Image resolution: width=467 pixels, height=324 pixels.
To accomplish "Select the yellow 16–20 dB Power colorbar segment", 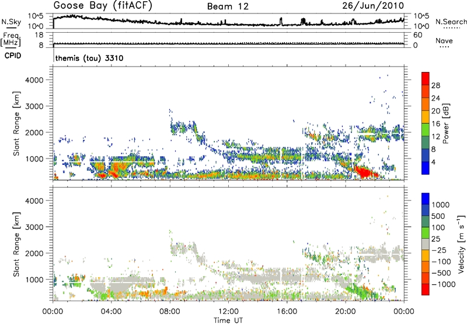I will point(426,117).
